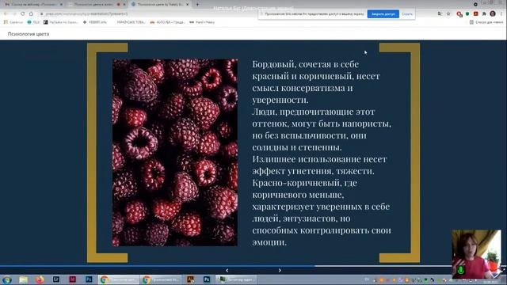
Task: Open first Photoshop icon on taskbar
Action: (89, 279)
